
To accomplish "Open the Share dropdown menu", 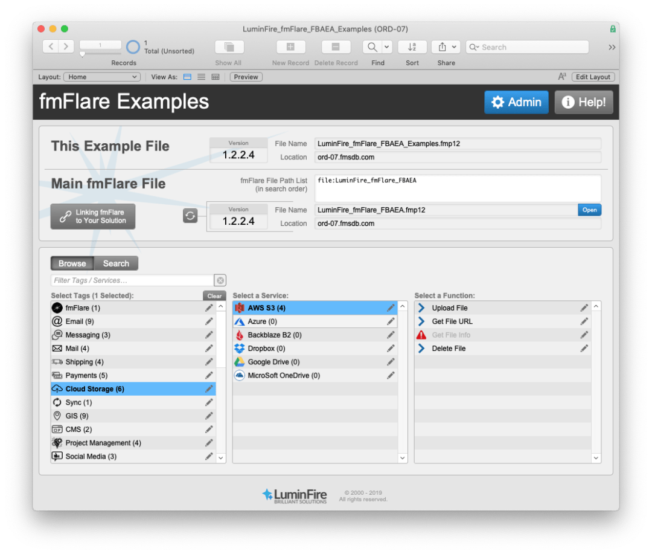I will (447, 47).
